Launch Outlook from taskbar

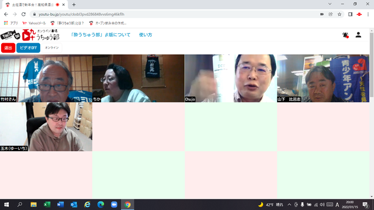pyautogui.click(x=74, y=205)
